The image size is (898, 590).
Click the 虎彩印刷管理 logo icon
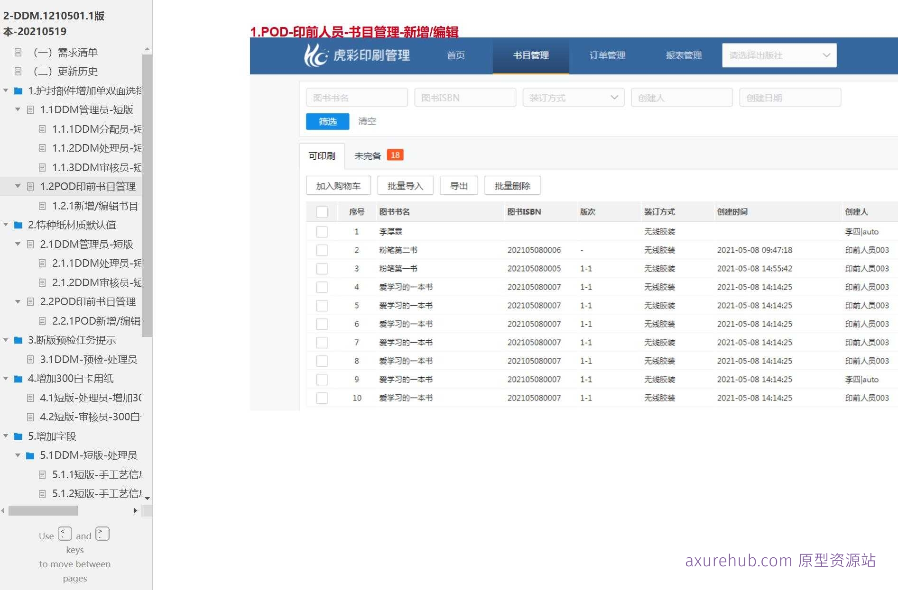(x=317, y=55)
